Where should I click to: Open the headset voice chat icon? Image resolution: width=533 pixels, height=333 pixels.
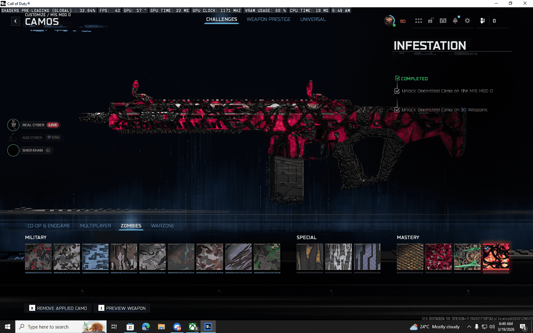tap(443, 21)
